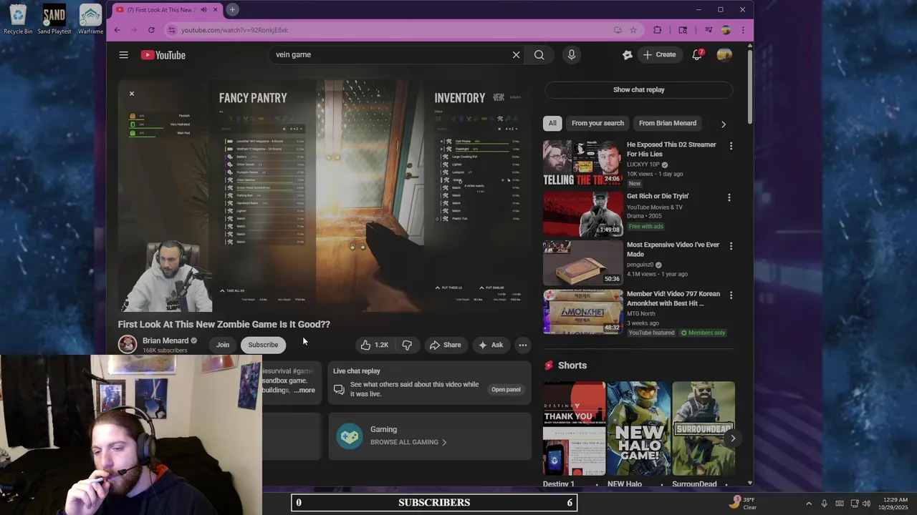Dislike the video with thumbs down
This screenshot has width=917, height=515.
coord(407,345)
